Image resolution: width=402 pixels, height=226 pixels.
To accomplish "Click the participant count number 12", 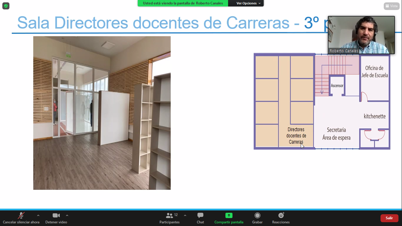I will coord(176,215).
